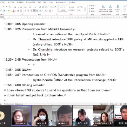The width and height of the screenshot is (127, 127).
Task: Click the accessibility status bar entry
Action: pos(13,104)
